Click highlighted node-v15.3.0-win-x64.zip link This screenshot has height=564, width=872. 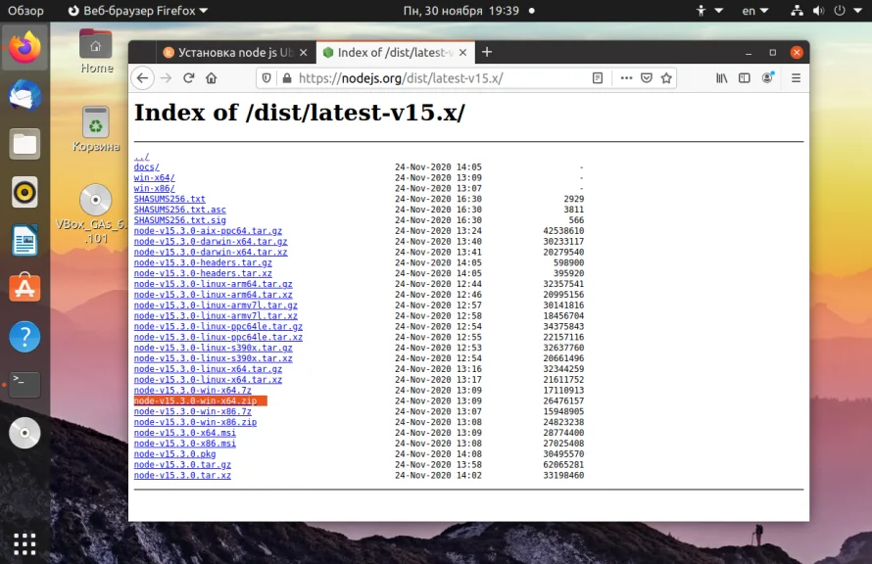196,401
